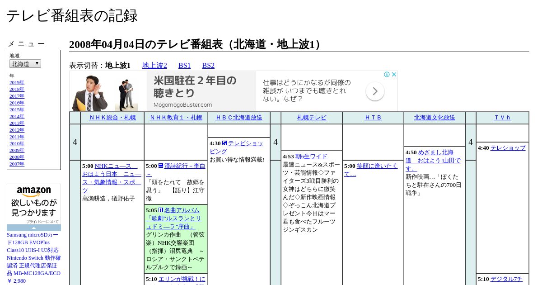Screen dimensions: 542x285
Task: Open the 名曲アルバム program link
Action: (173, 218)
